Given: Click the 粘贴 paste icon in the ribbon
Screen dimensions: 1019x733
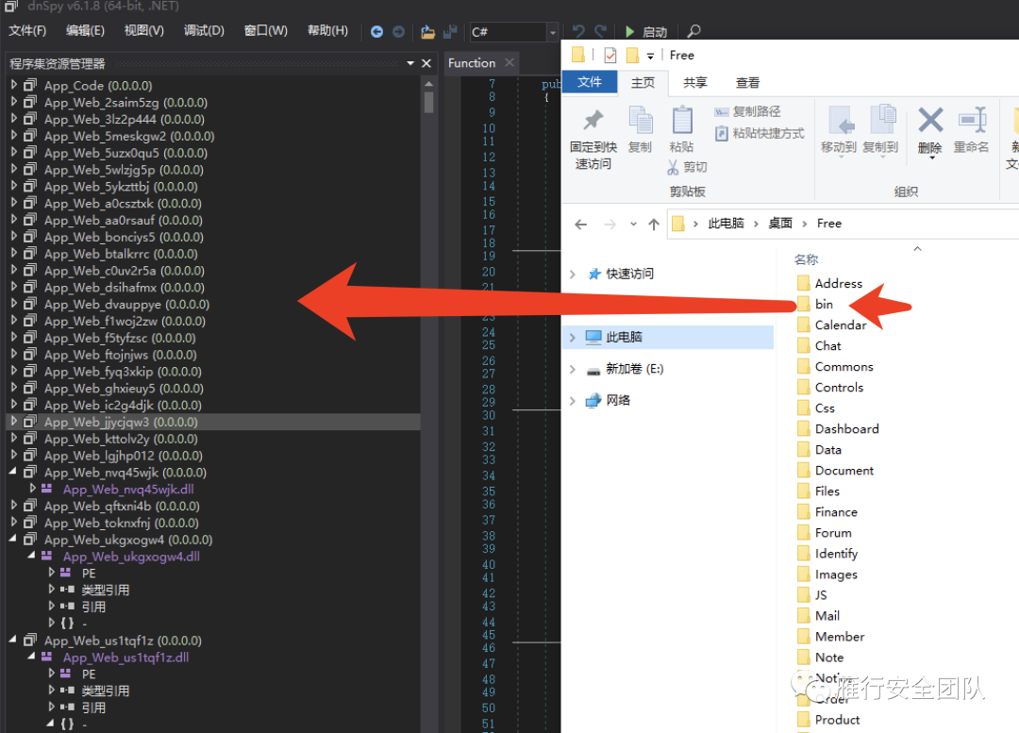Looking at the screenshot, I should point(681,121).
